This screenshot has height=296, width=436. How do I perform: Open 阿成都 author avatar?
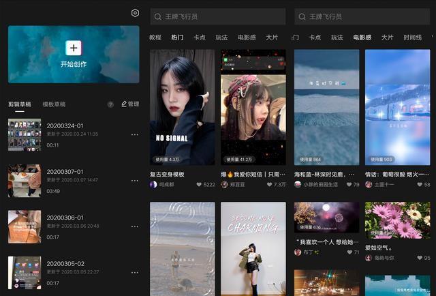click(x=153, y=185)
